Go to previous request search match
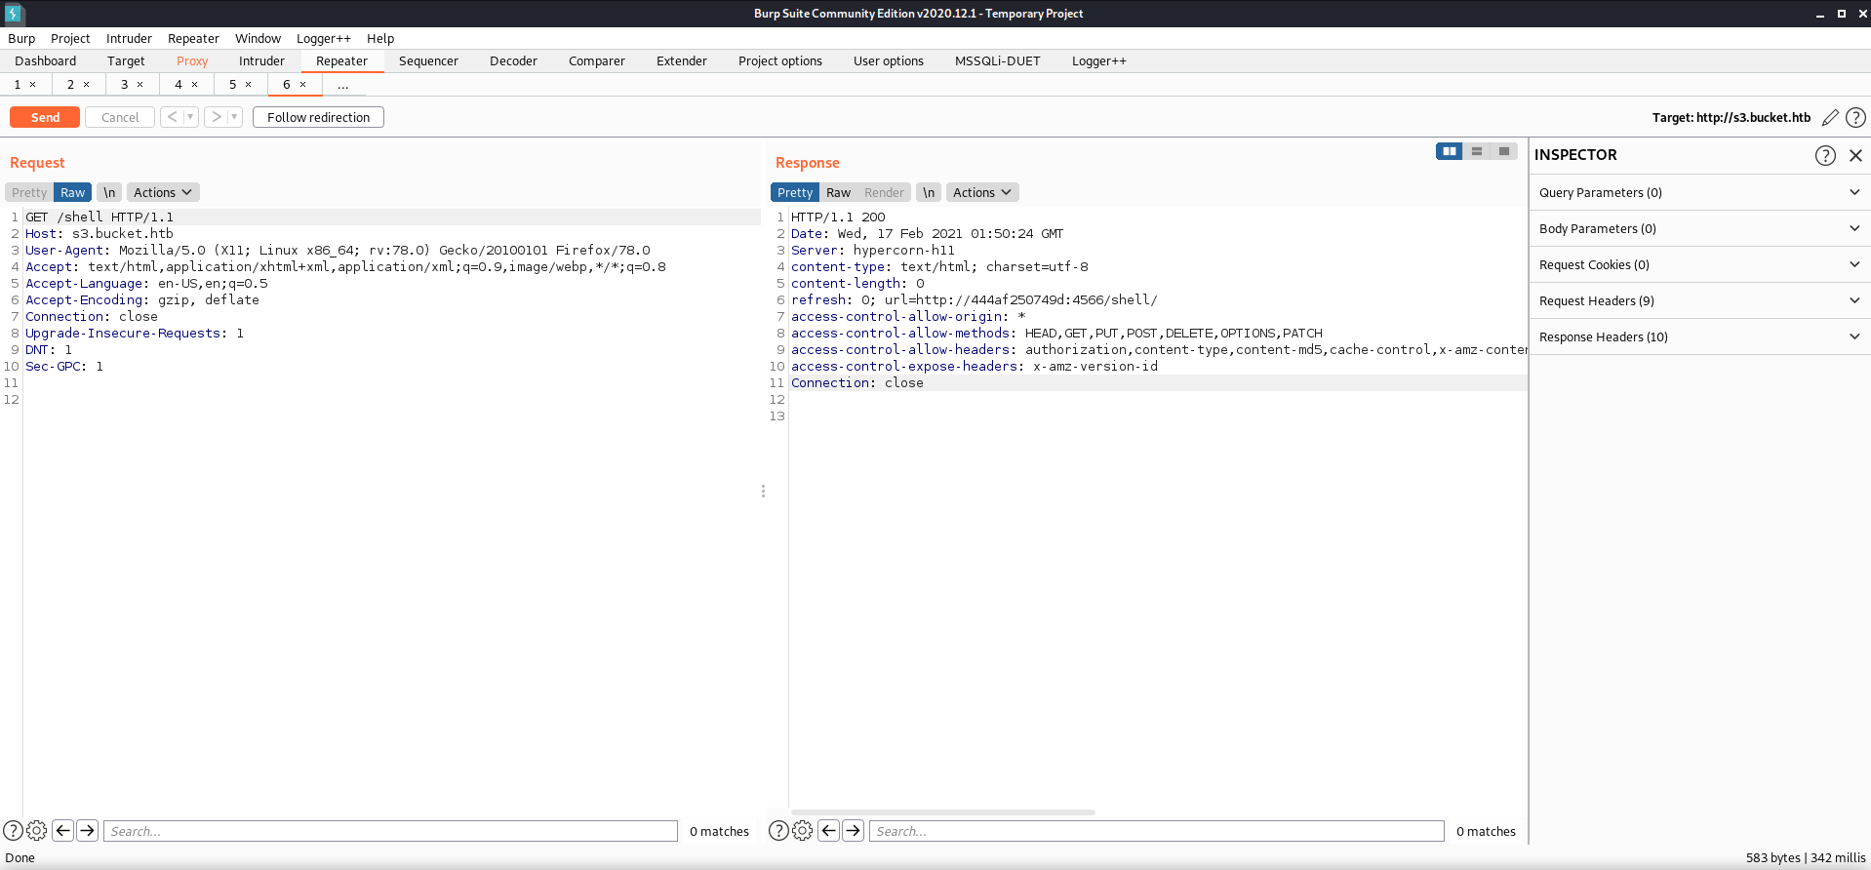This screenshot has height=870, width=1871. coord(62,830)
